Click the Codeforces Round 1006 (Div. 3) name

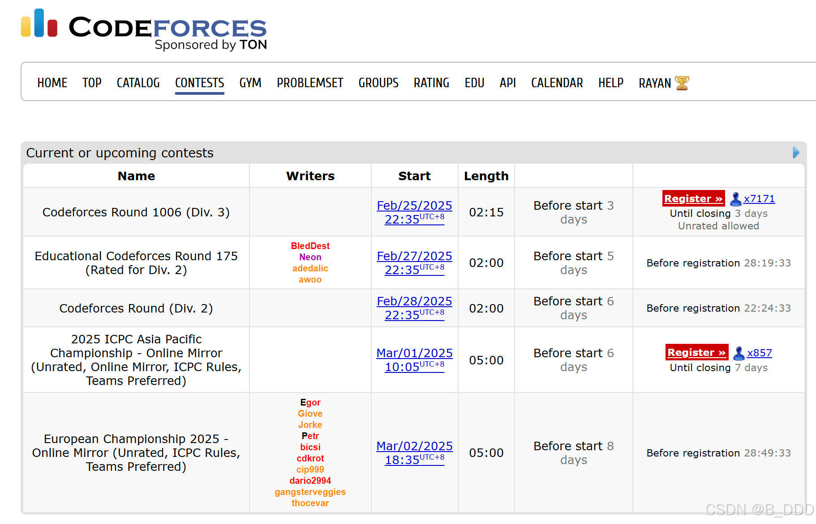(x=136, y=212)
